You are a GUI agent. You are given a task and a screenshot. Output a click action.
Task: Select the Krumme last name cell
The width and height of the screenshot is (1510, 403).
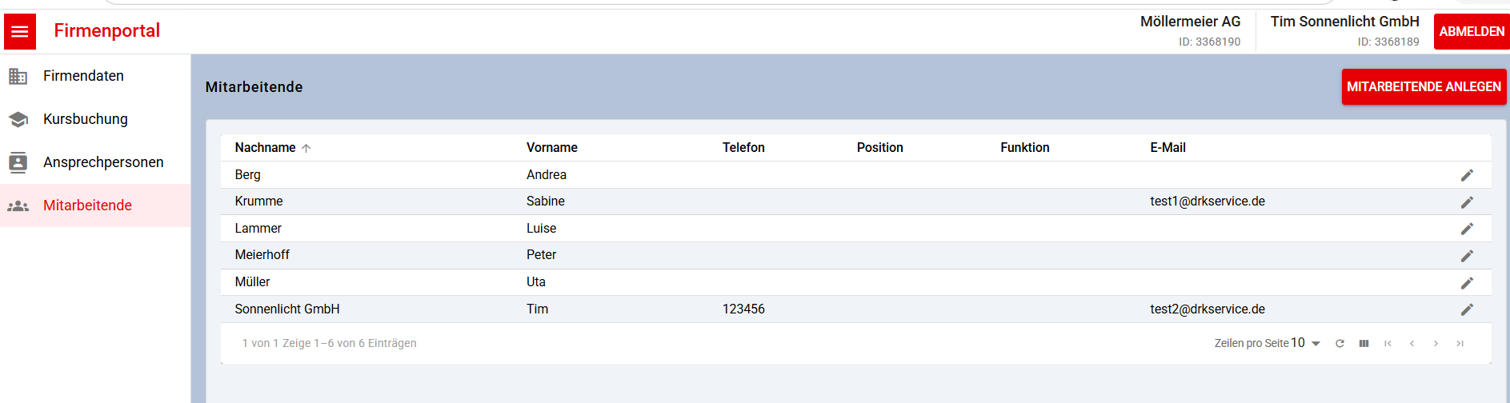(x=258, y=201)
